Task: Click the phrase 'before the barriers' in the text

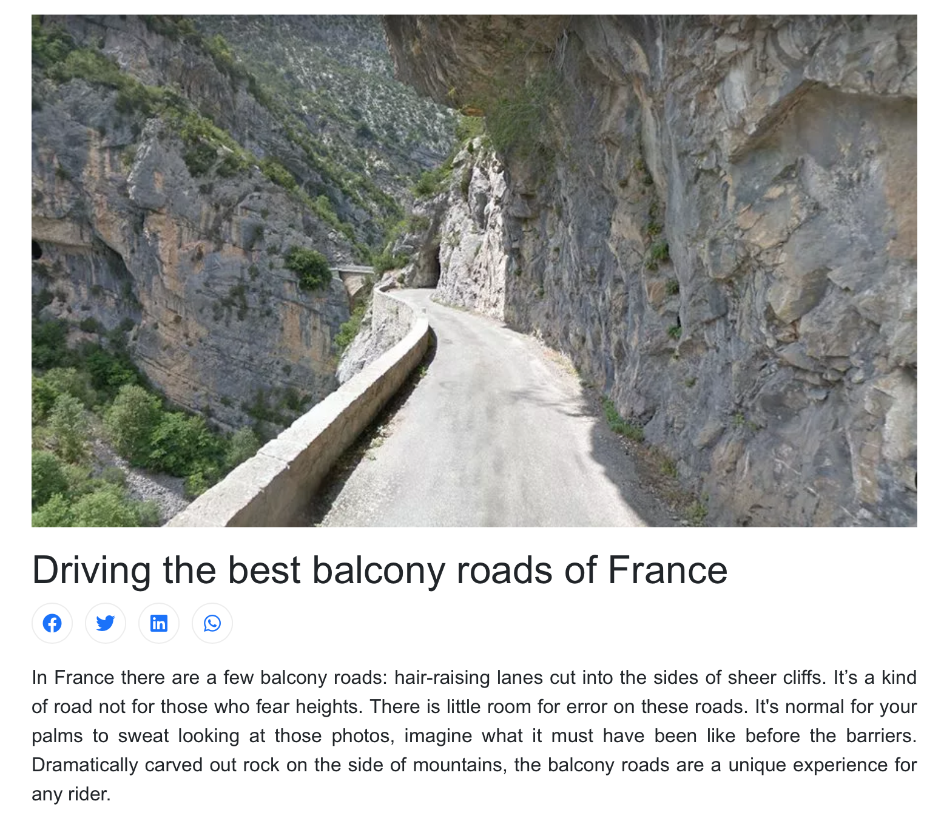Action: point(831,735)
